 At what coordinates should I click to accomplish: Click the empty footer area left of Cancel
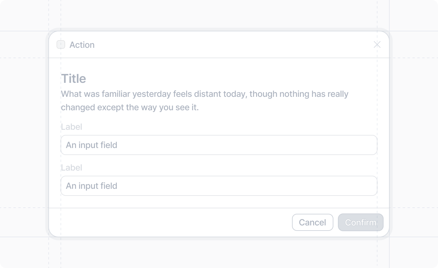pyautogui.click(x=170, y=222)
